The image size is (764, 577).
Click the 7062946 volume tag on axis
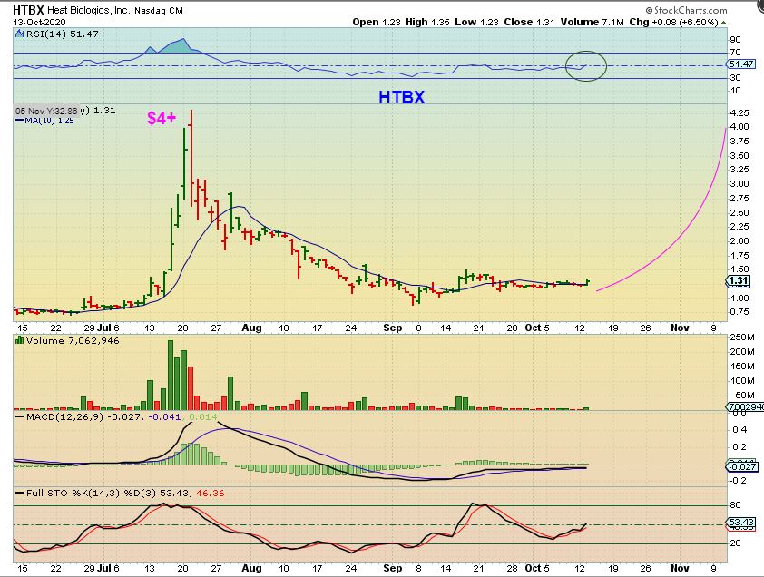tap(745, 407)
